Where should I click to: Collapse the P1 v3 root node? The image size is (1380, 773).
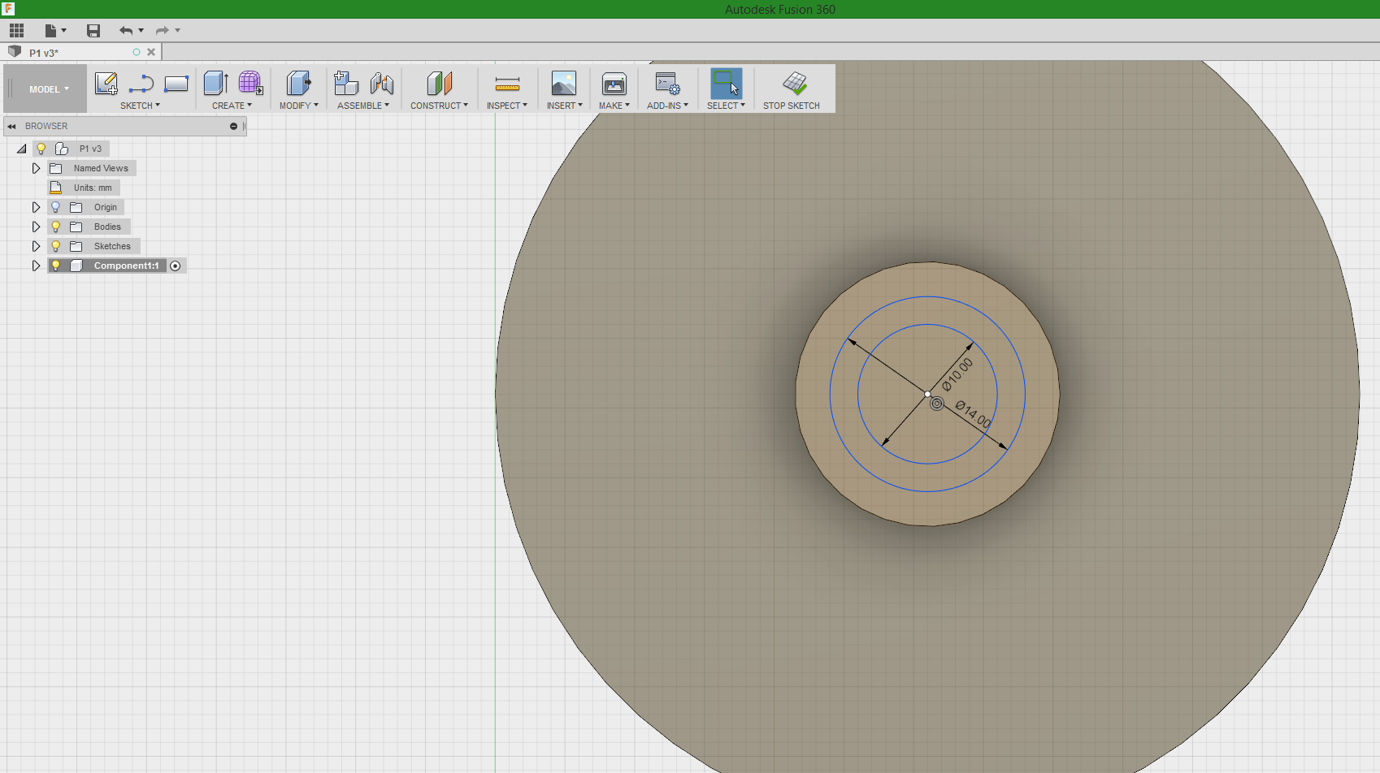(21, 149)
